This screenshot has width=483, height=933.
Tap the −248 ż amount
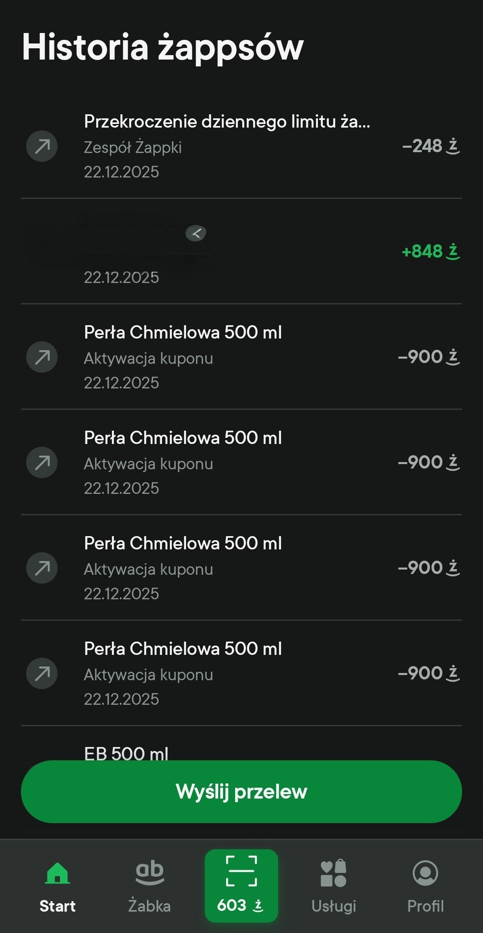pos(431,146)
